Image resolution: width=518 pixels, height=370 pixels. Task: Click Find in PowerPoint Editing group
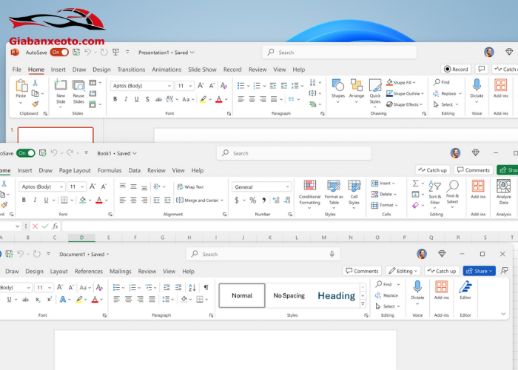[442, 82]
